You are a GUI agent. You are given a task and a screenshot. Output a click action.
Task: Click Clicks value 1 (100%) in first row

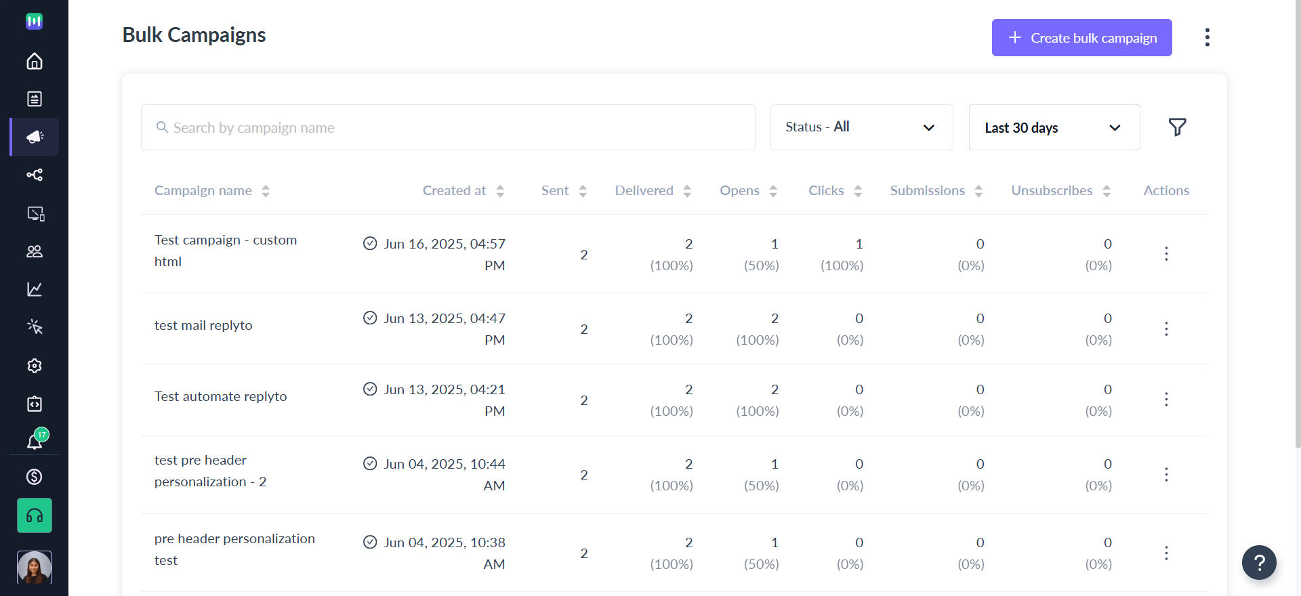[x=842, y=254]
